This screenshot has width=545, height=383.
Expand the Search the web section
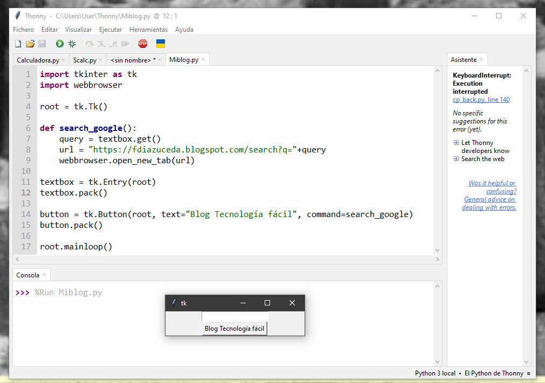[456, 159]
